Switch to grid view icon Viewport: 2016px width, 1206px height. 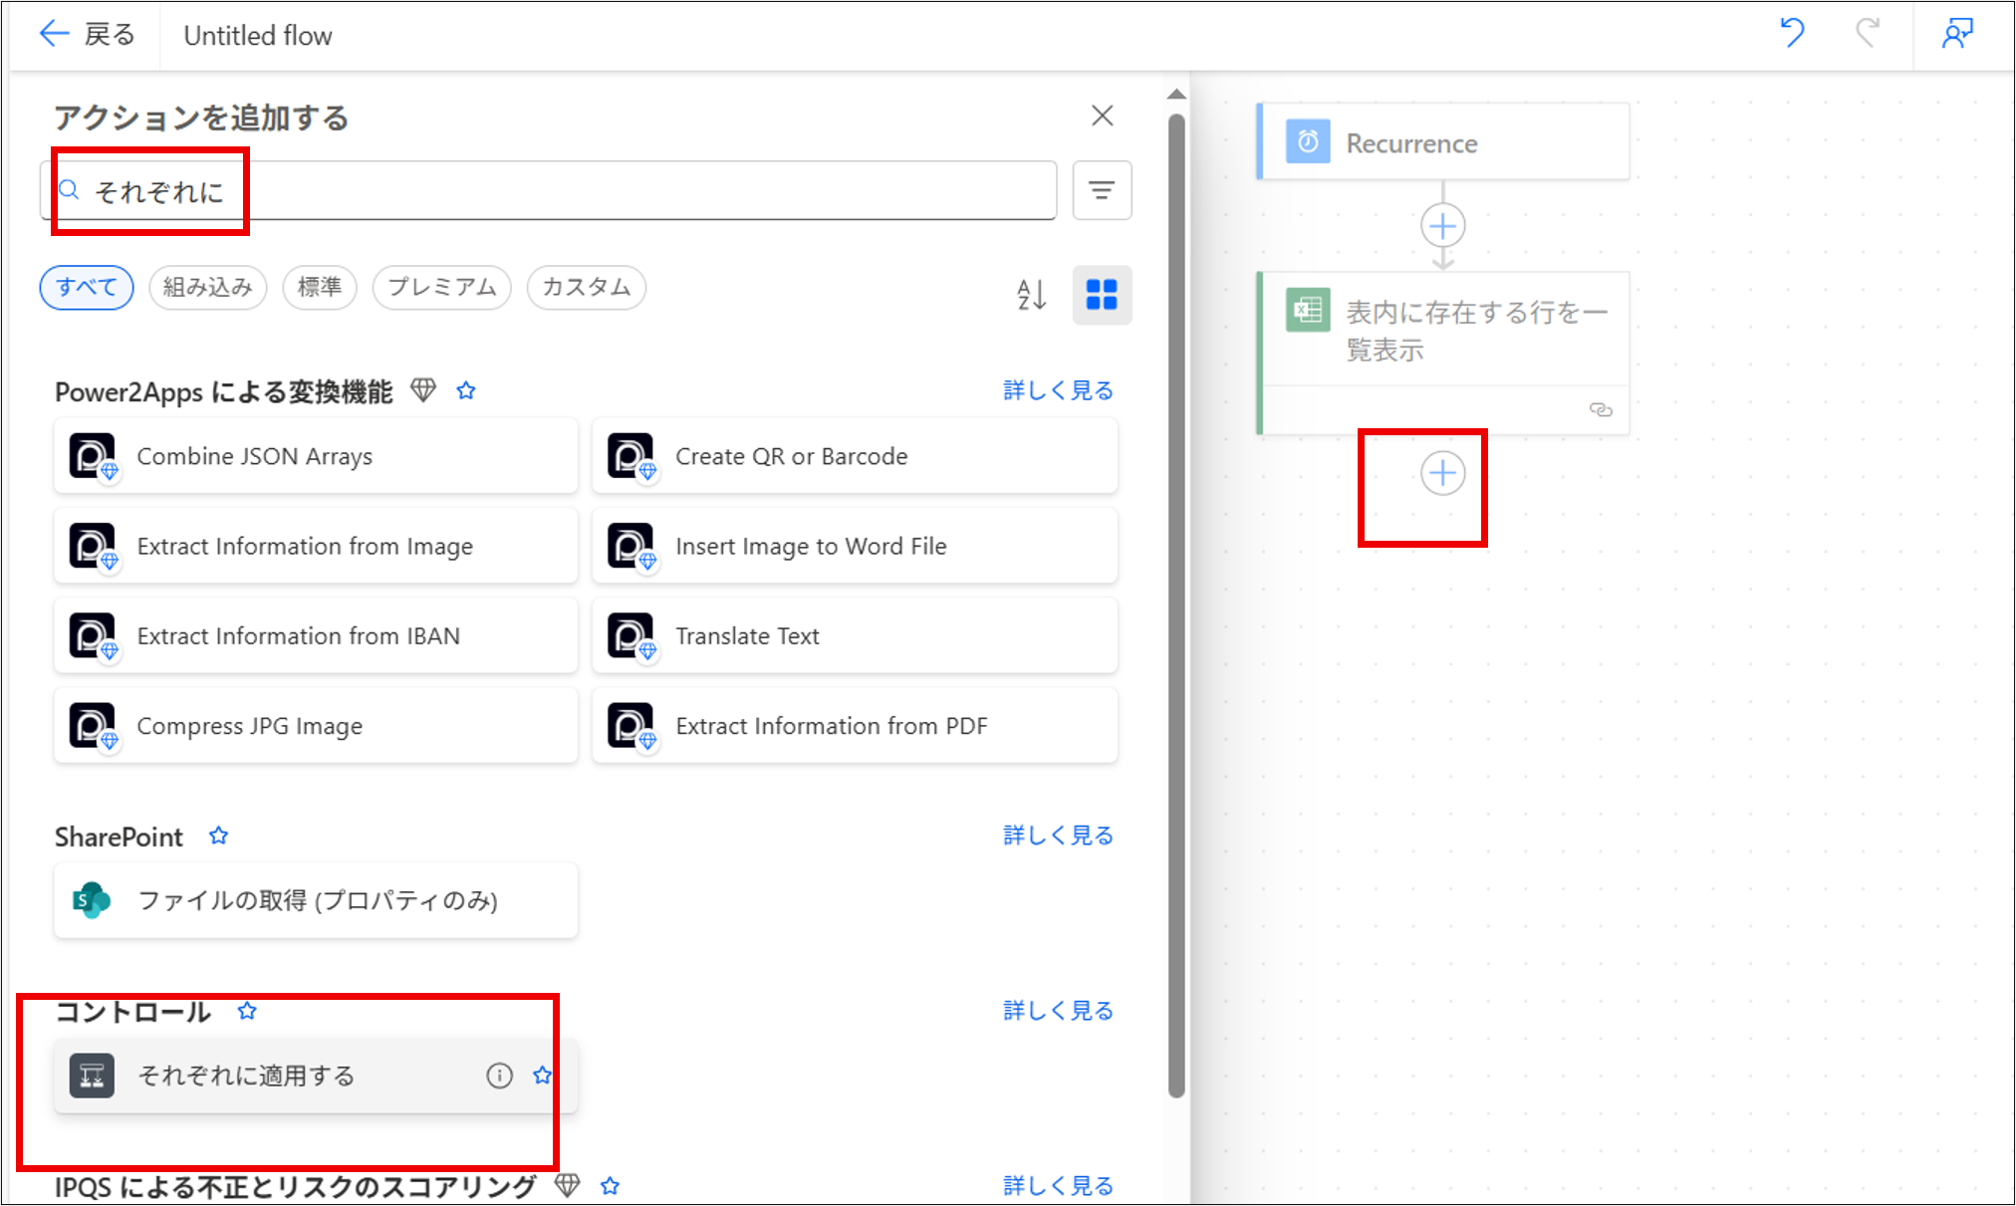pyautogui.click(x=1102, y=294)
